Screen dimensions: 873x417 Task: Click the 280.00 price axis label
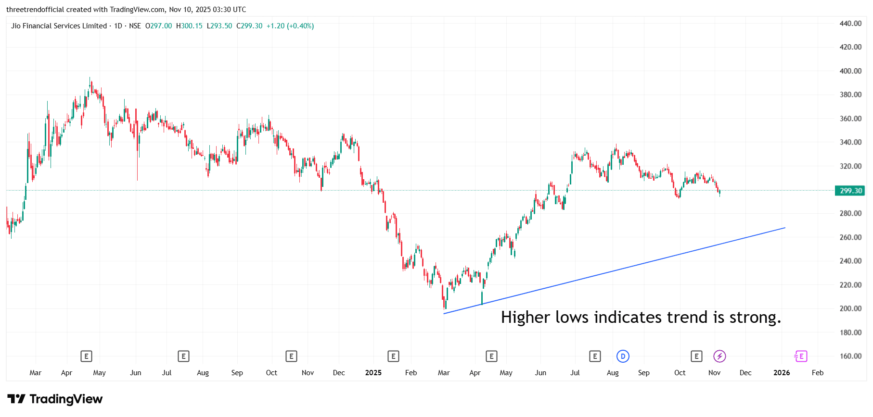pos(850,213)
